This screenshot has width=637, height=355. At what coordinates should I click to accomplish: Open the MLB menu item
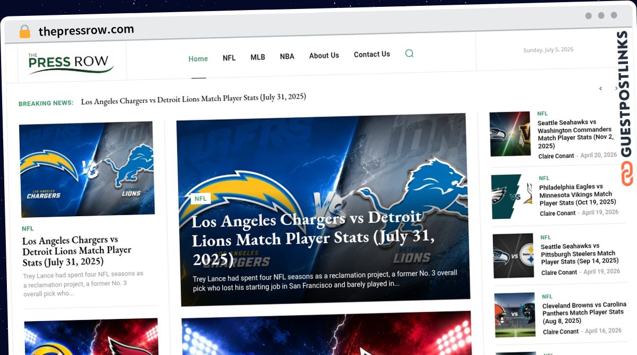[x=257, y=57]
